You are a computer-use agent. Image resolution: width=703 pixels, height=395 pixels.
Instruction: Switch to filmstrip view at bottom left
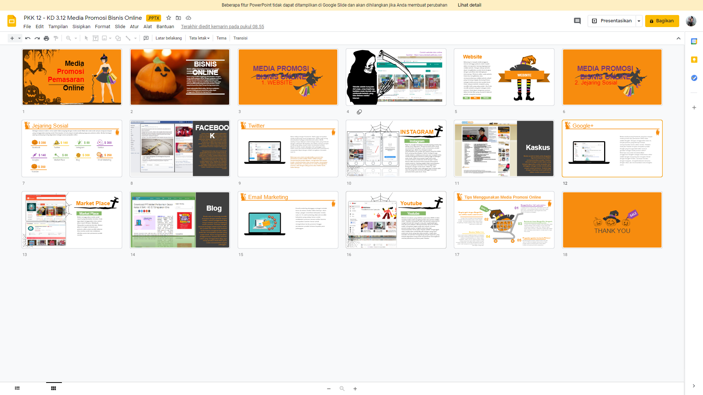coord(16,388)
